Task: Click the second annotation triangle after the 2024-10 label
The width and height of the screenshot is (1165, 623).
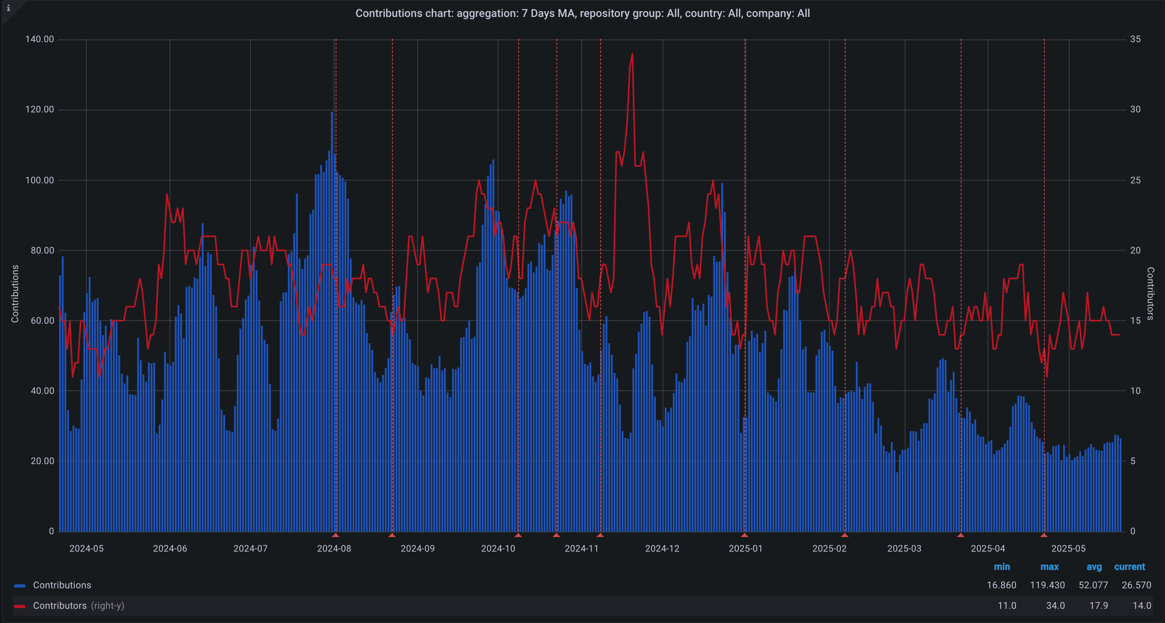Action: tap(556, 535)
